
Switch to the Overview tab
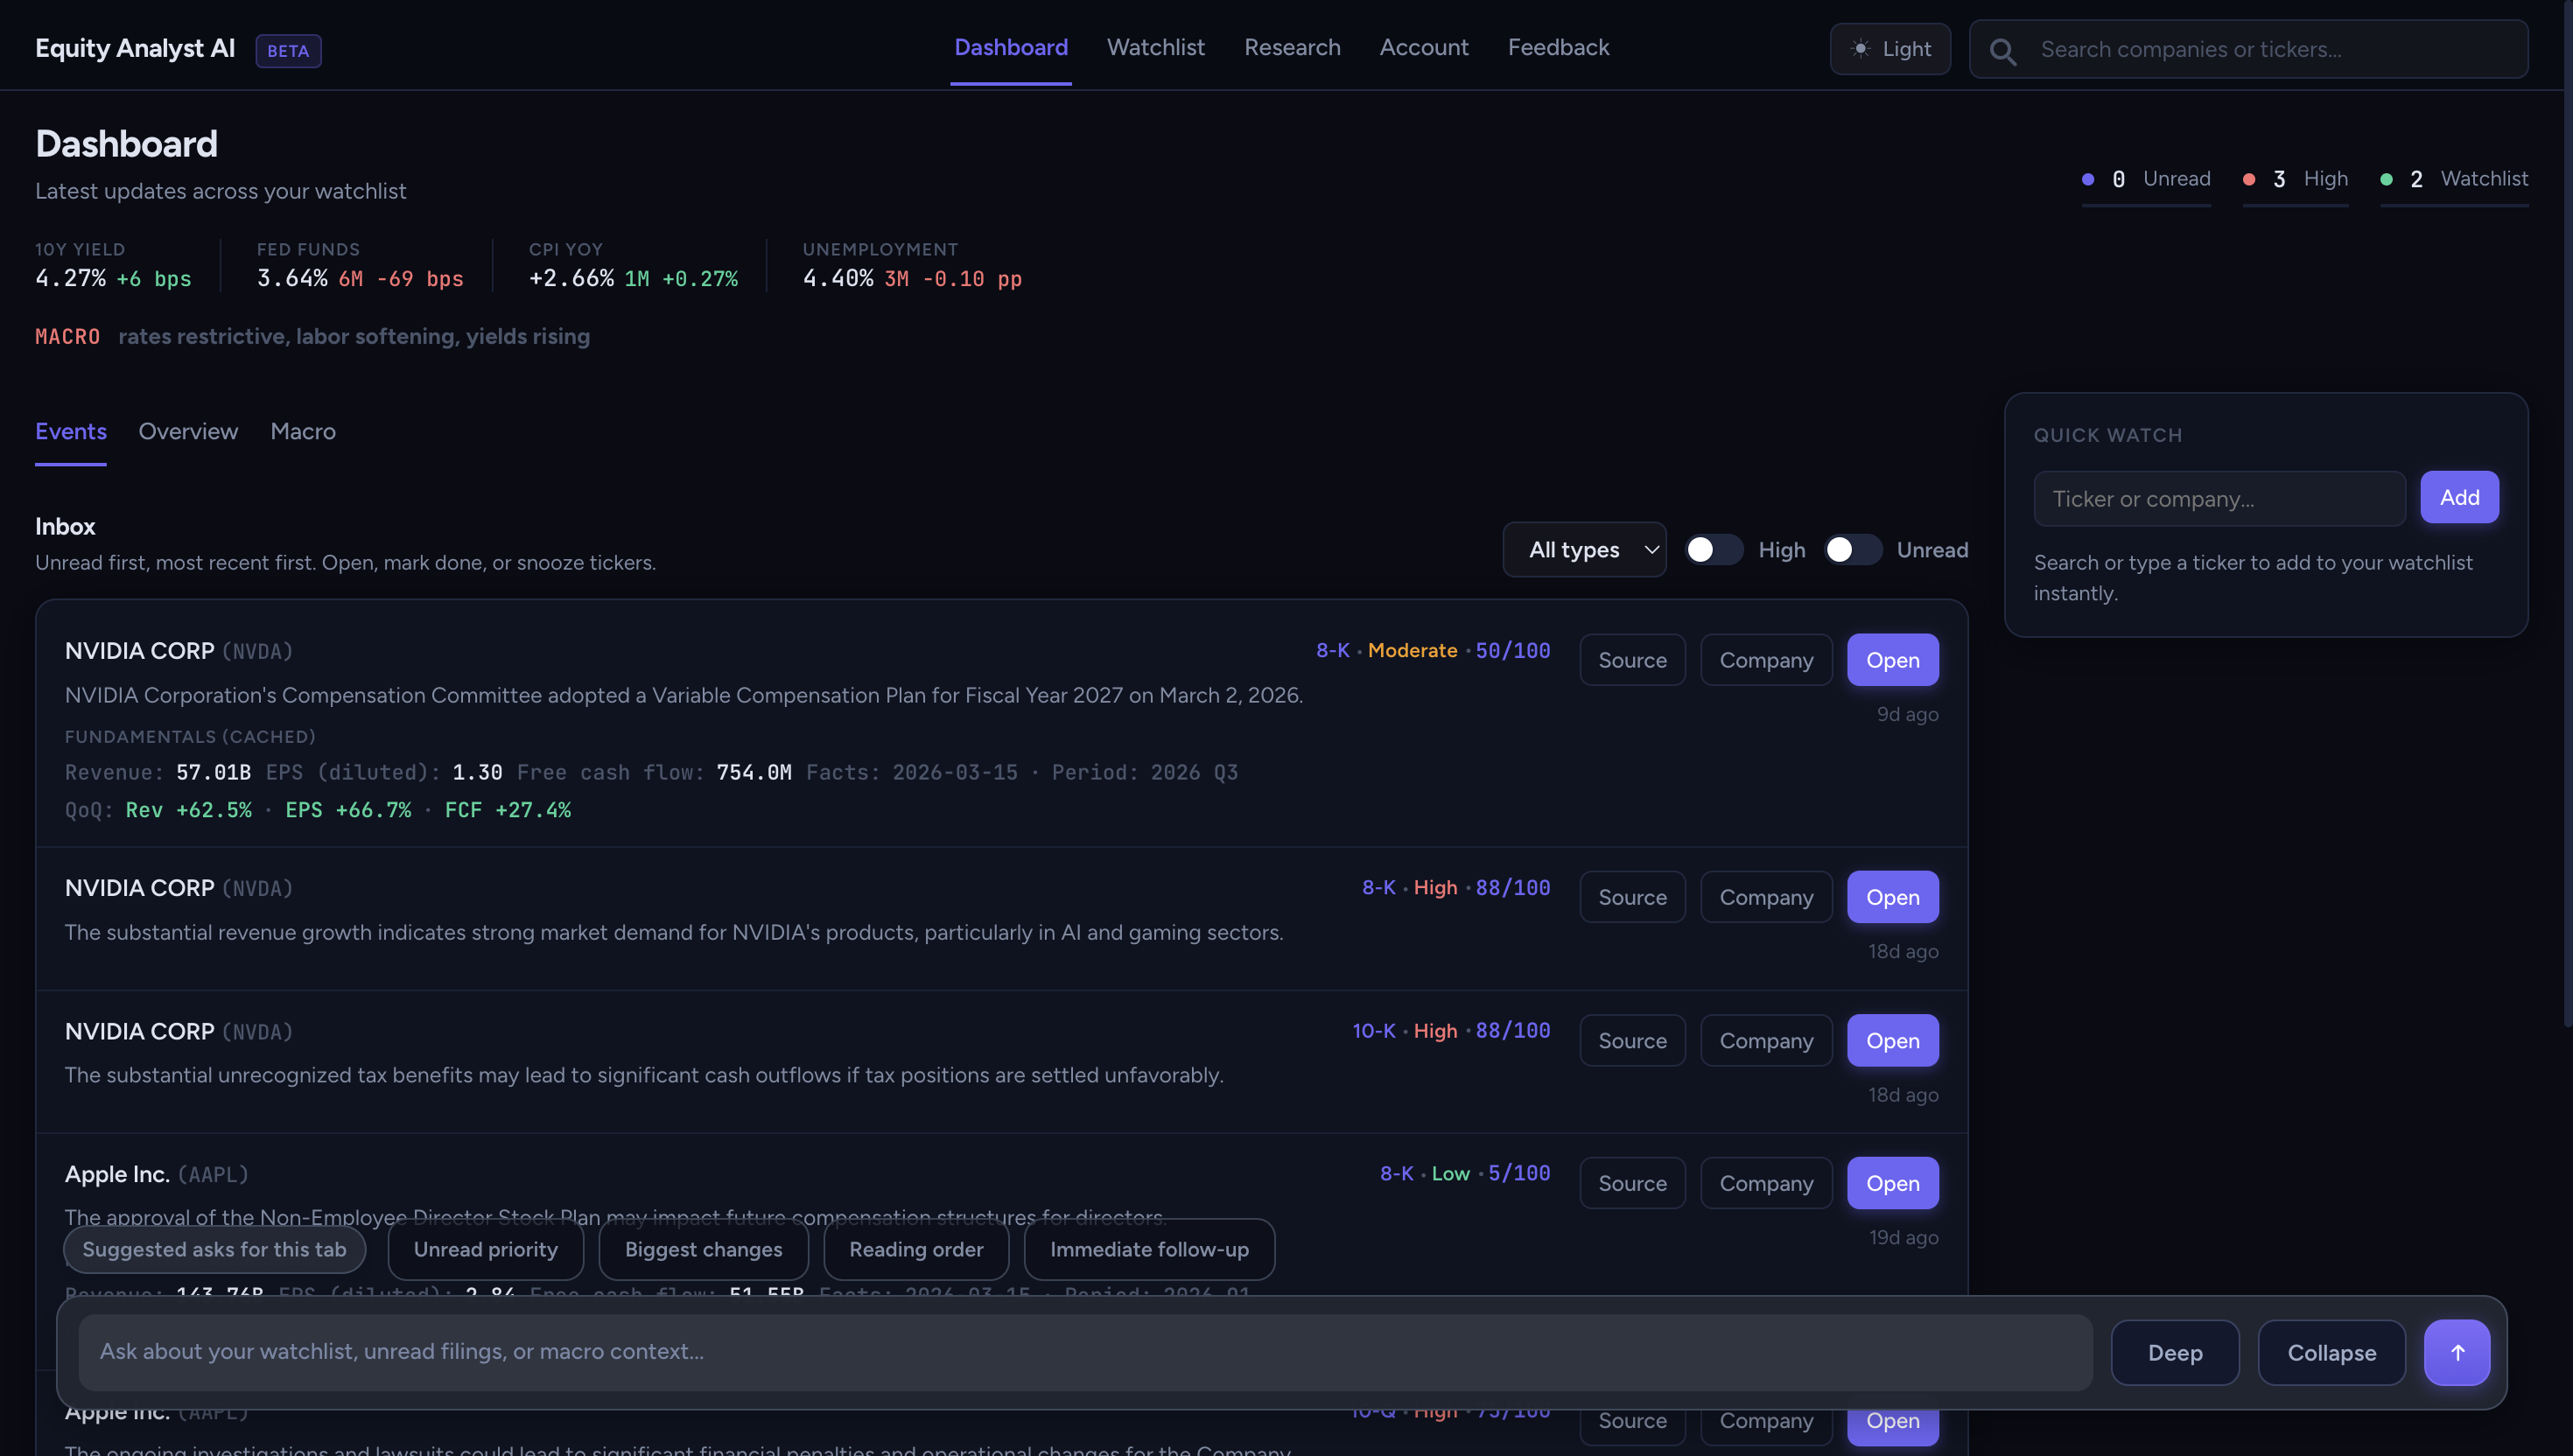[x=188, y=431]
